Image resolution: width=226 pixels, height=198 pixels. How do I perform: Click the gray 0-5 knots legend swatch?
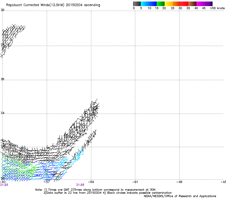click(137, 4)
